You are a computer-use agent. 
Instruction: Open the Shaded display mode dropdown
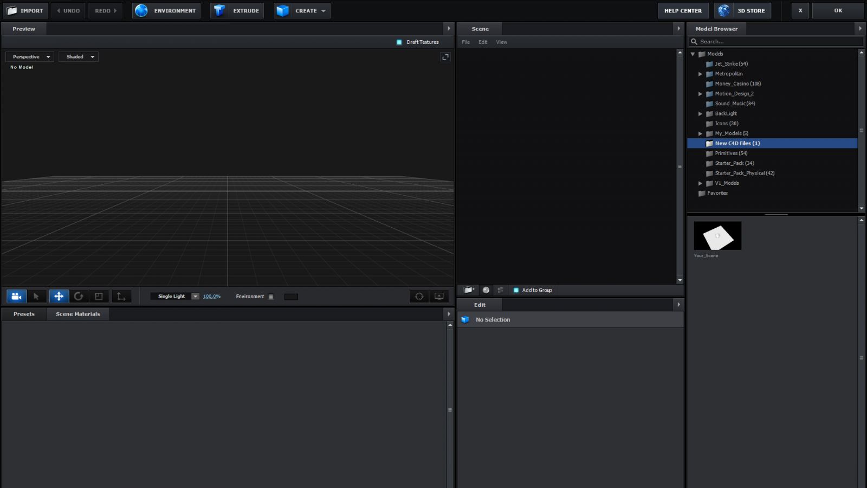point(79,57)
